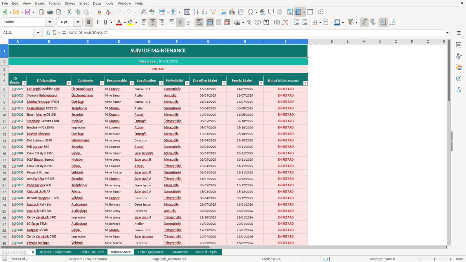The width and height of the screenshot is (466, 262).
Task: Open the Responsable column filter dropdown
Action: (x=132, y=83)
